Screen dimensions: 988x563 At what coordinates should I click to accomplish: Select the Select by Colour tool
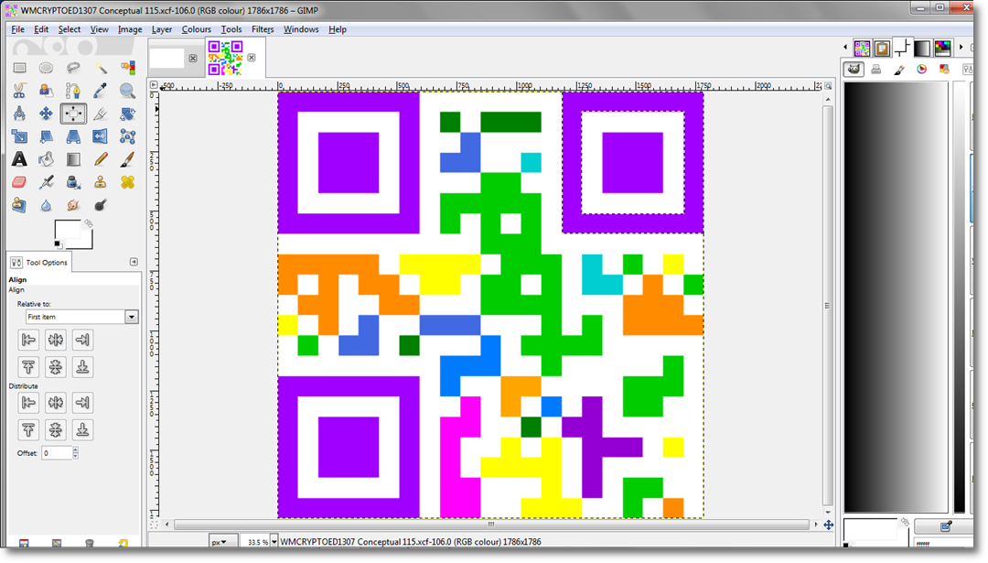[x=128, y=68]
